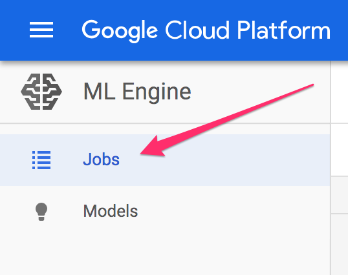Viewport: 348px width, 275px height.
Task: Click the ML Engine heading text
Action: tap(137, 92)
